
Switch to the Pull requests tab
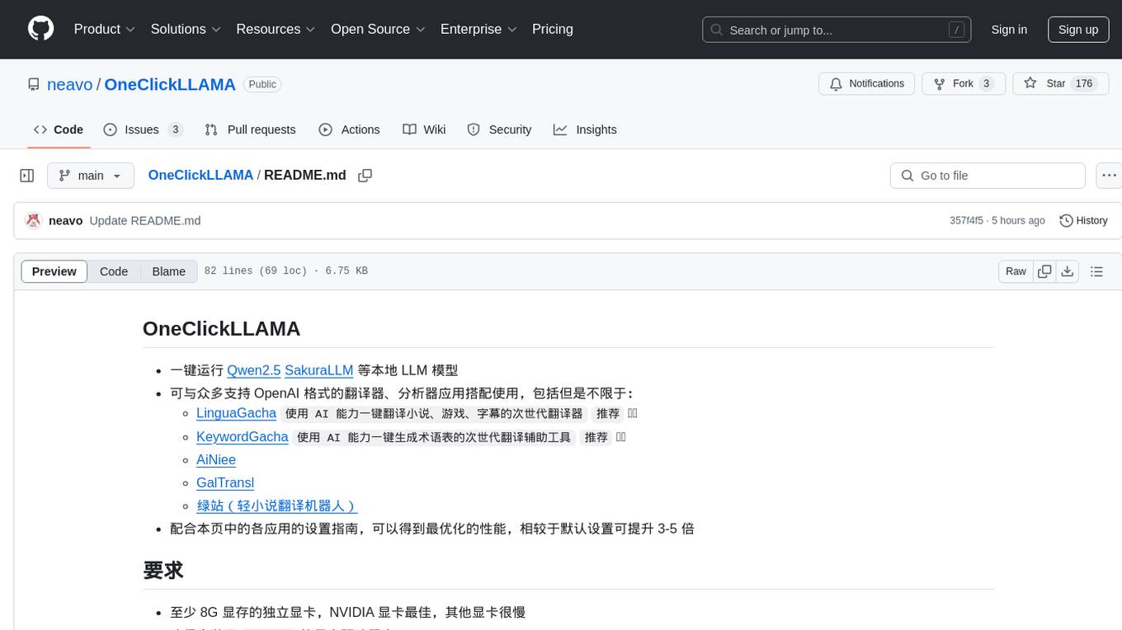(250, 129)
